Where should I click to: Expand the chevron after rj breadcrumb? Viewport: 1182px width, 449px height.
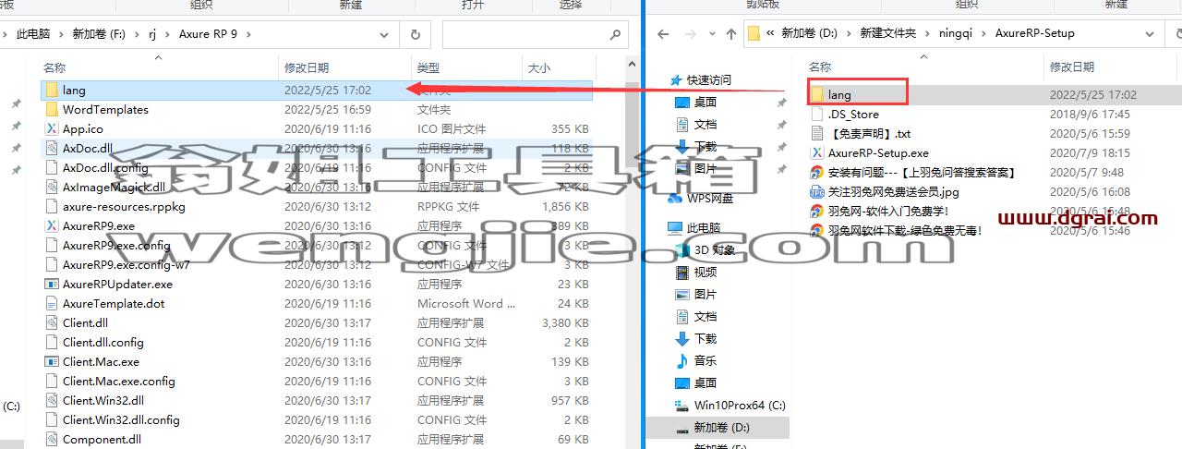tap(167, 34)
